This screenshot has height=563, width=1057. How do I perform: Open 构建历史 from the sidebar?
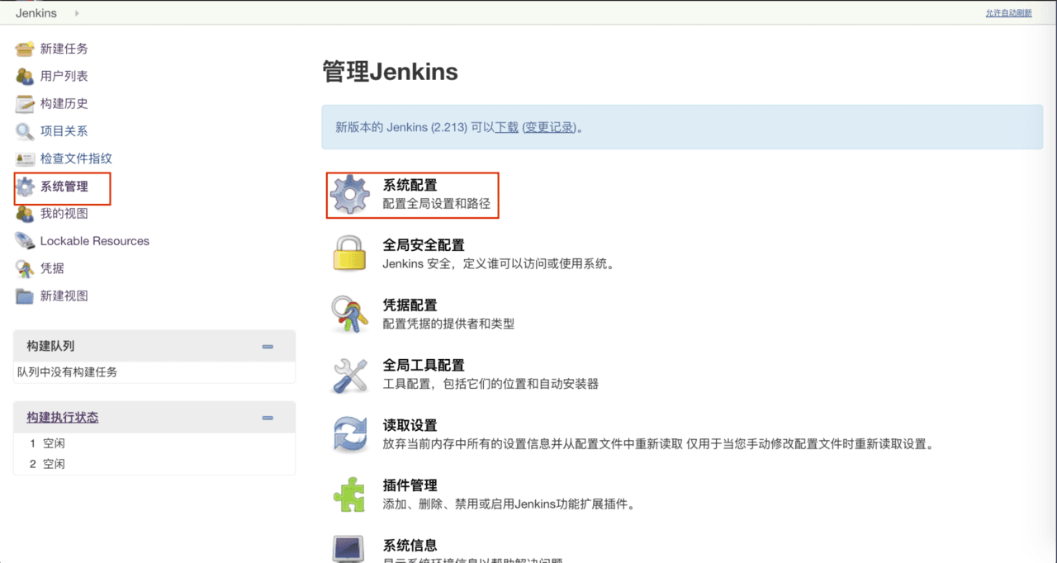click(64, 103)
